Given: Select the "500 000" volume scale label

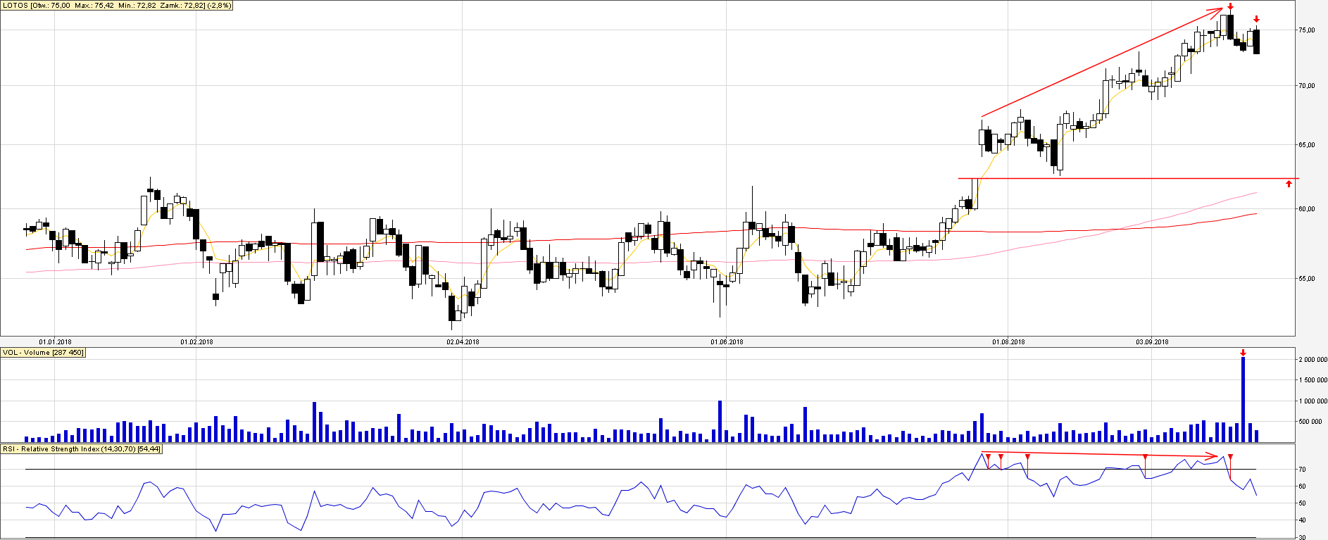Looking at the screenshot, I should (x=1310, y=422).
